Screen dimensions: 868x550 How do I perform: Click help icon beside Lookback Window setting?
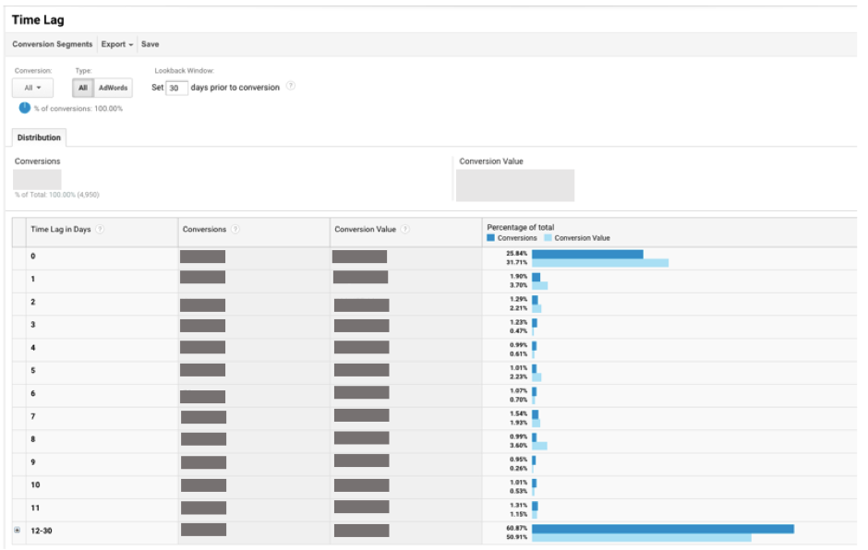click(x=291, y=88)
